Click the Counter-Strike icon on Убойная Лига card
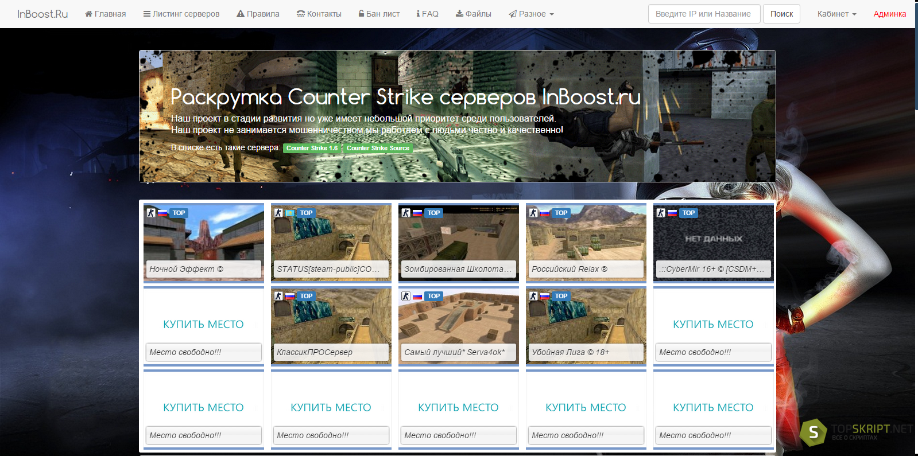Image resolution: width=918 pixels, height=456 pixels. pos(533,296)
